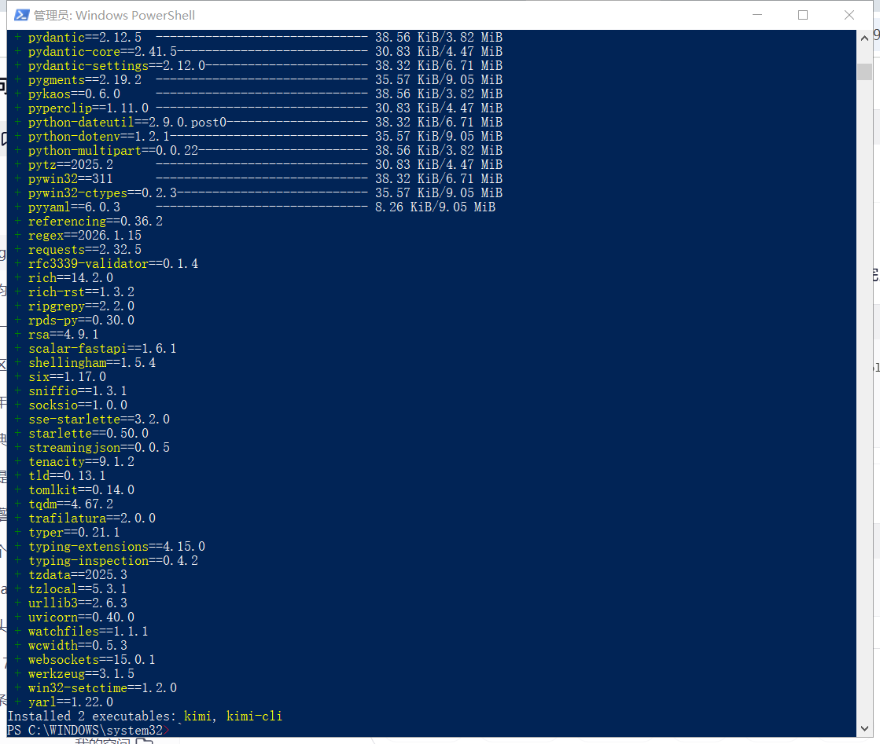Click the line 'uvicorn==0.40.0'
This screenshot has width=880, height=744.
coord(81,618)
